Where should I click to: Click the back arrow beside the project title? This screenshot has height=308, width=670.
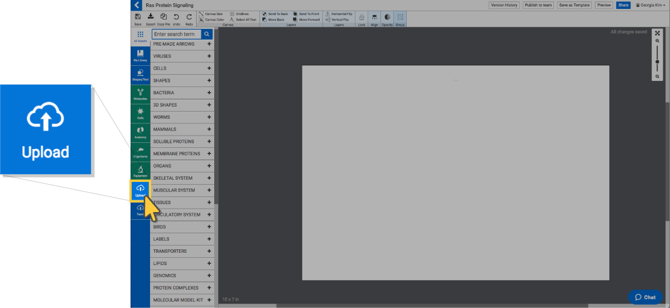point(137,5)
